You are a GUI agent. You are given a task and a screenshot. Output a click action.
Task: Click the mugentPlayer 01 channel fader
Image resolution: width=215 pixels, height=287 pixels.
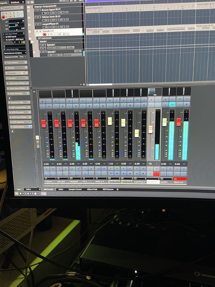(137, 133)
